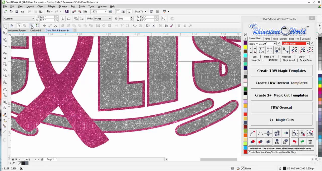
Task: Click the Save icon in the standard toolbar
Action: pyautogui.click(x=17, y=12)
